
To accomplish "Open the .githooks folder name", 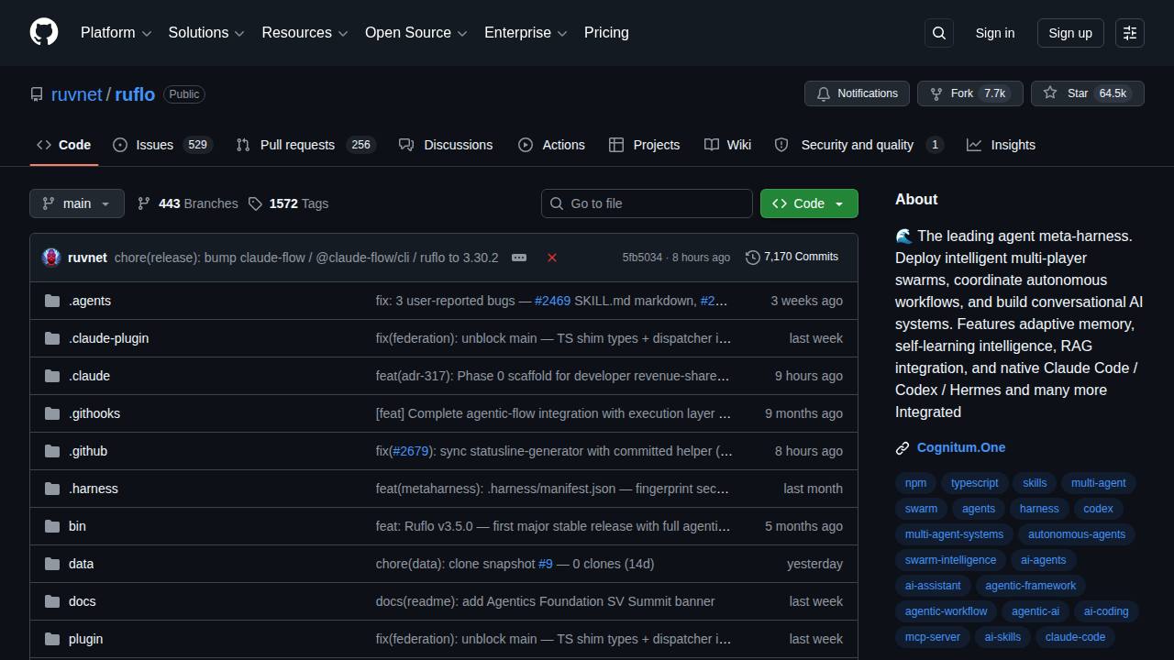I will [94, 413].
